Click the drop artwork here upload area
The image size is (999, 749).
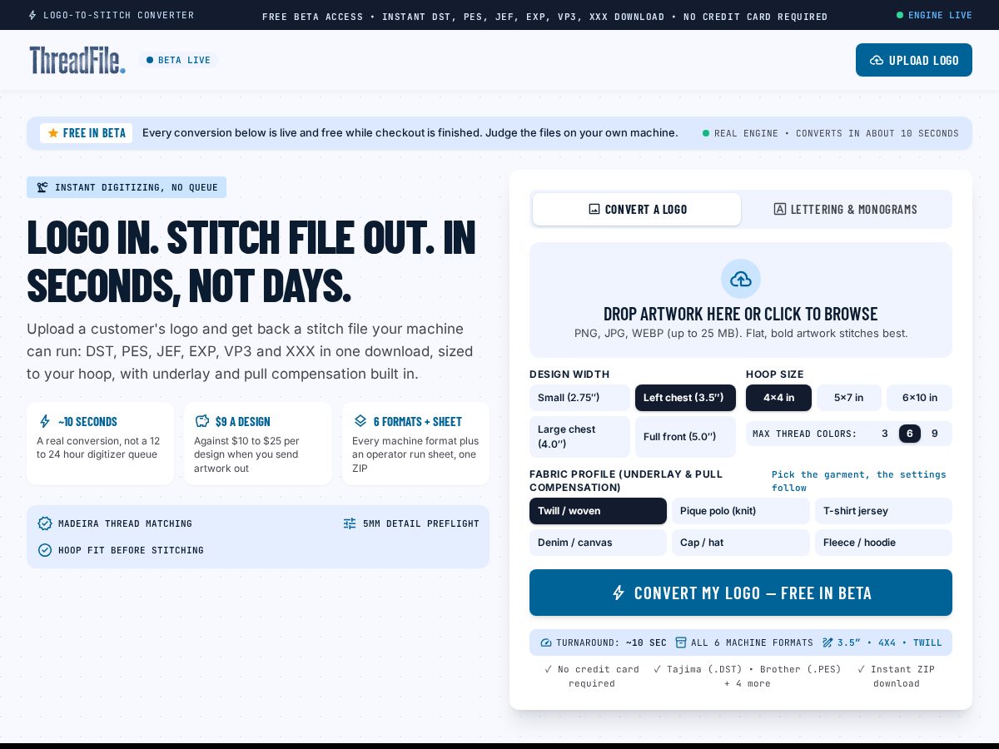(741, 300)
